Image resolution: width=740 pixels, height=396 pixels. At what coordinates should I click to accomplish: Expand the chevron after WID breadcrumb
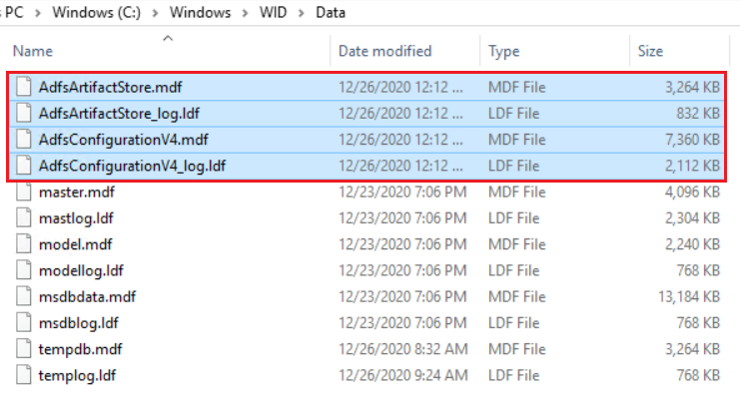tap(302, 13)
